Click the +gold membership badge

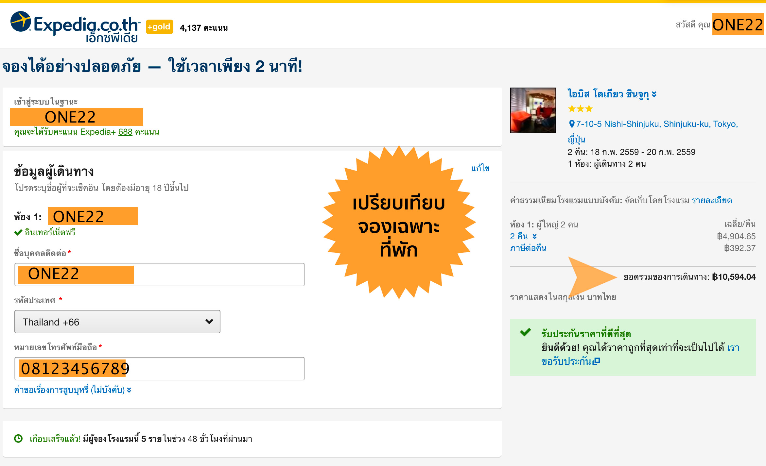point(159,27)
